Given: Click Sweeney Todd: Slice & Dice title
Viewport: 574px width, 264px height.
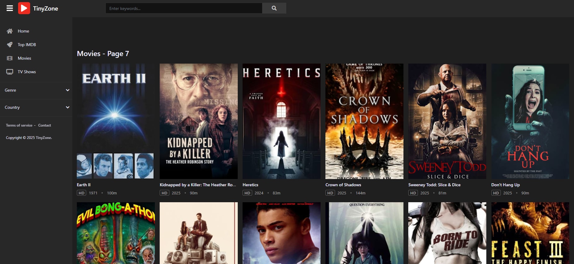Looking at the screenshot, I should [x=434, y=185].
